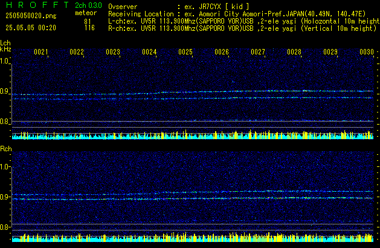The height and width of the screenshot is (248, 380).
Task: Select the filename 2505050020.png
Action: 31,16
